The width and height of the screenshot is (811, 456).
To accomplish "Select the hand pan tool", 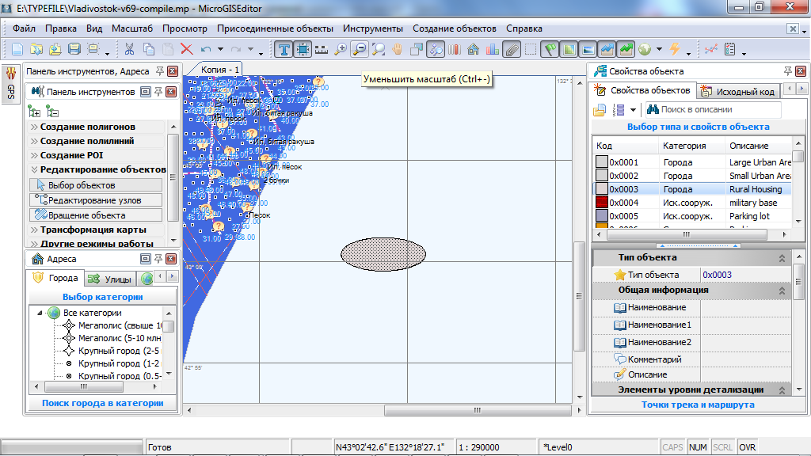I will click(x=398, y=49).
